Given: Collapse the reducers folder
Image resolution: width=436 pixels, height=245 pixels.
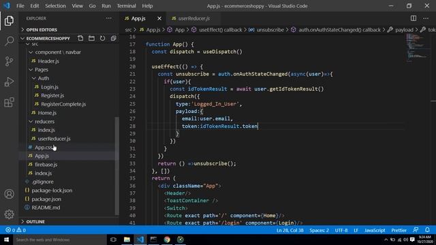Looking at the screenshot, I should click(x=44, y=121).
